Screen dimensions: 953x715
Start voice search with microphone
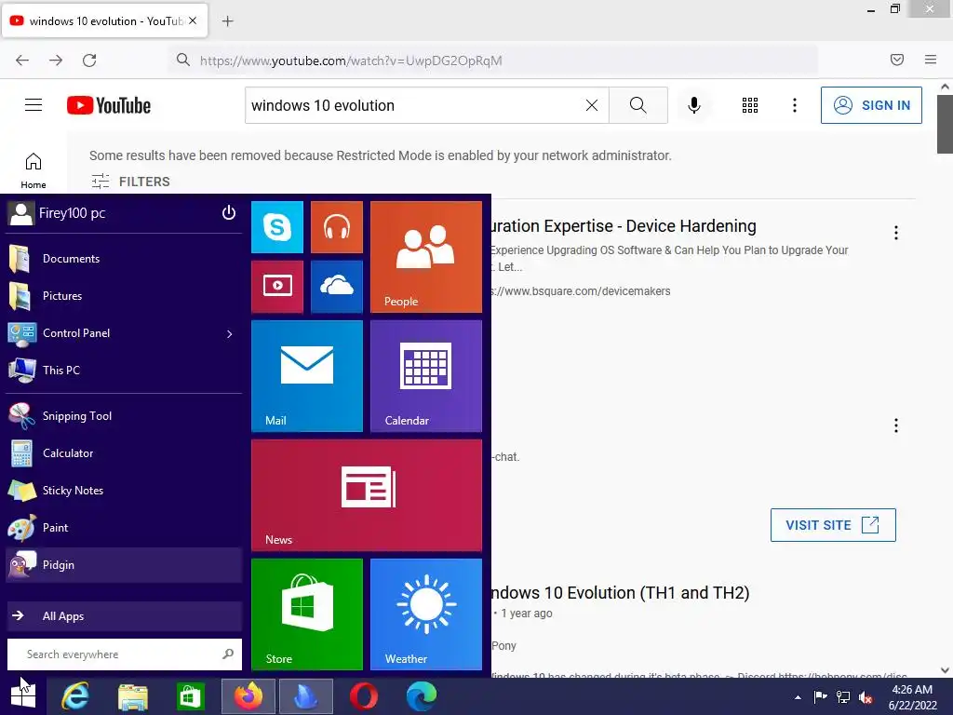click(694, 105)
